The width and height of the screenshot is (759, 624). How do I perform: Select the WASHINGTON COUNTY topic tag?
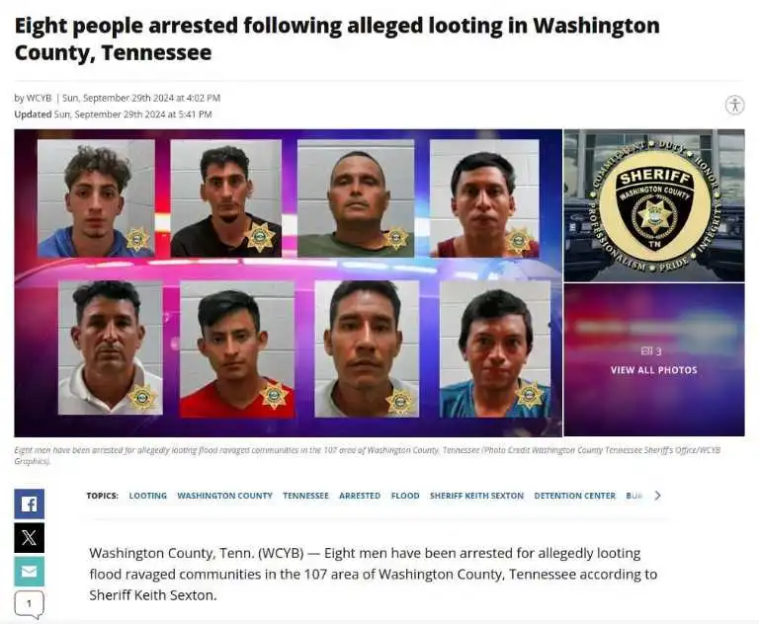click(224, 496)
